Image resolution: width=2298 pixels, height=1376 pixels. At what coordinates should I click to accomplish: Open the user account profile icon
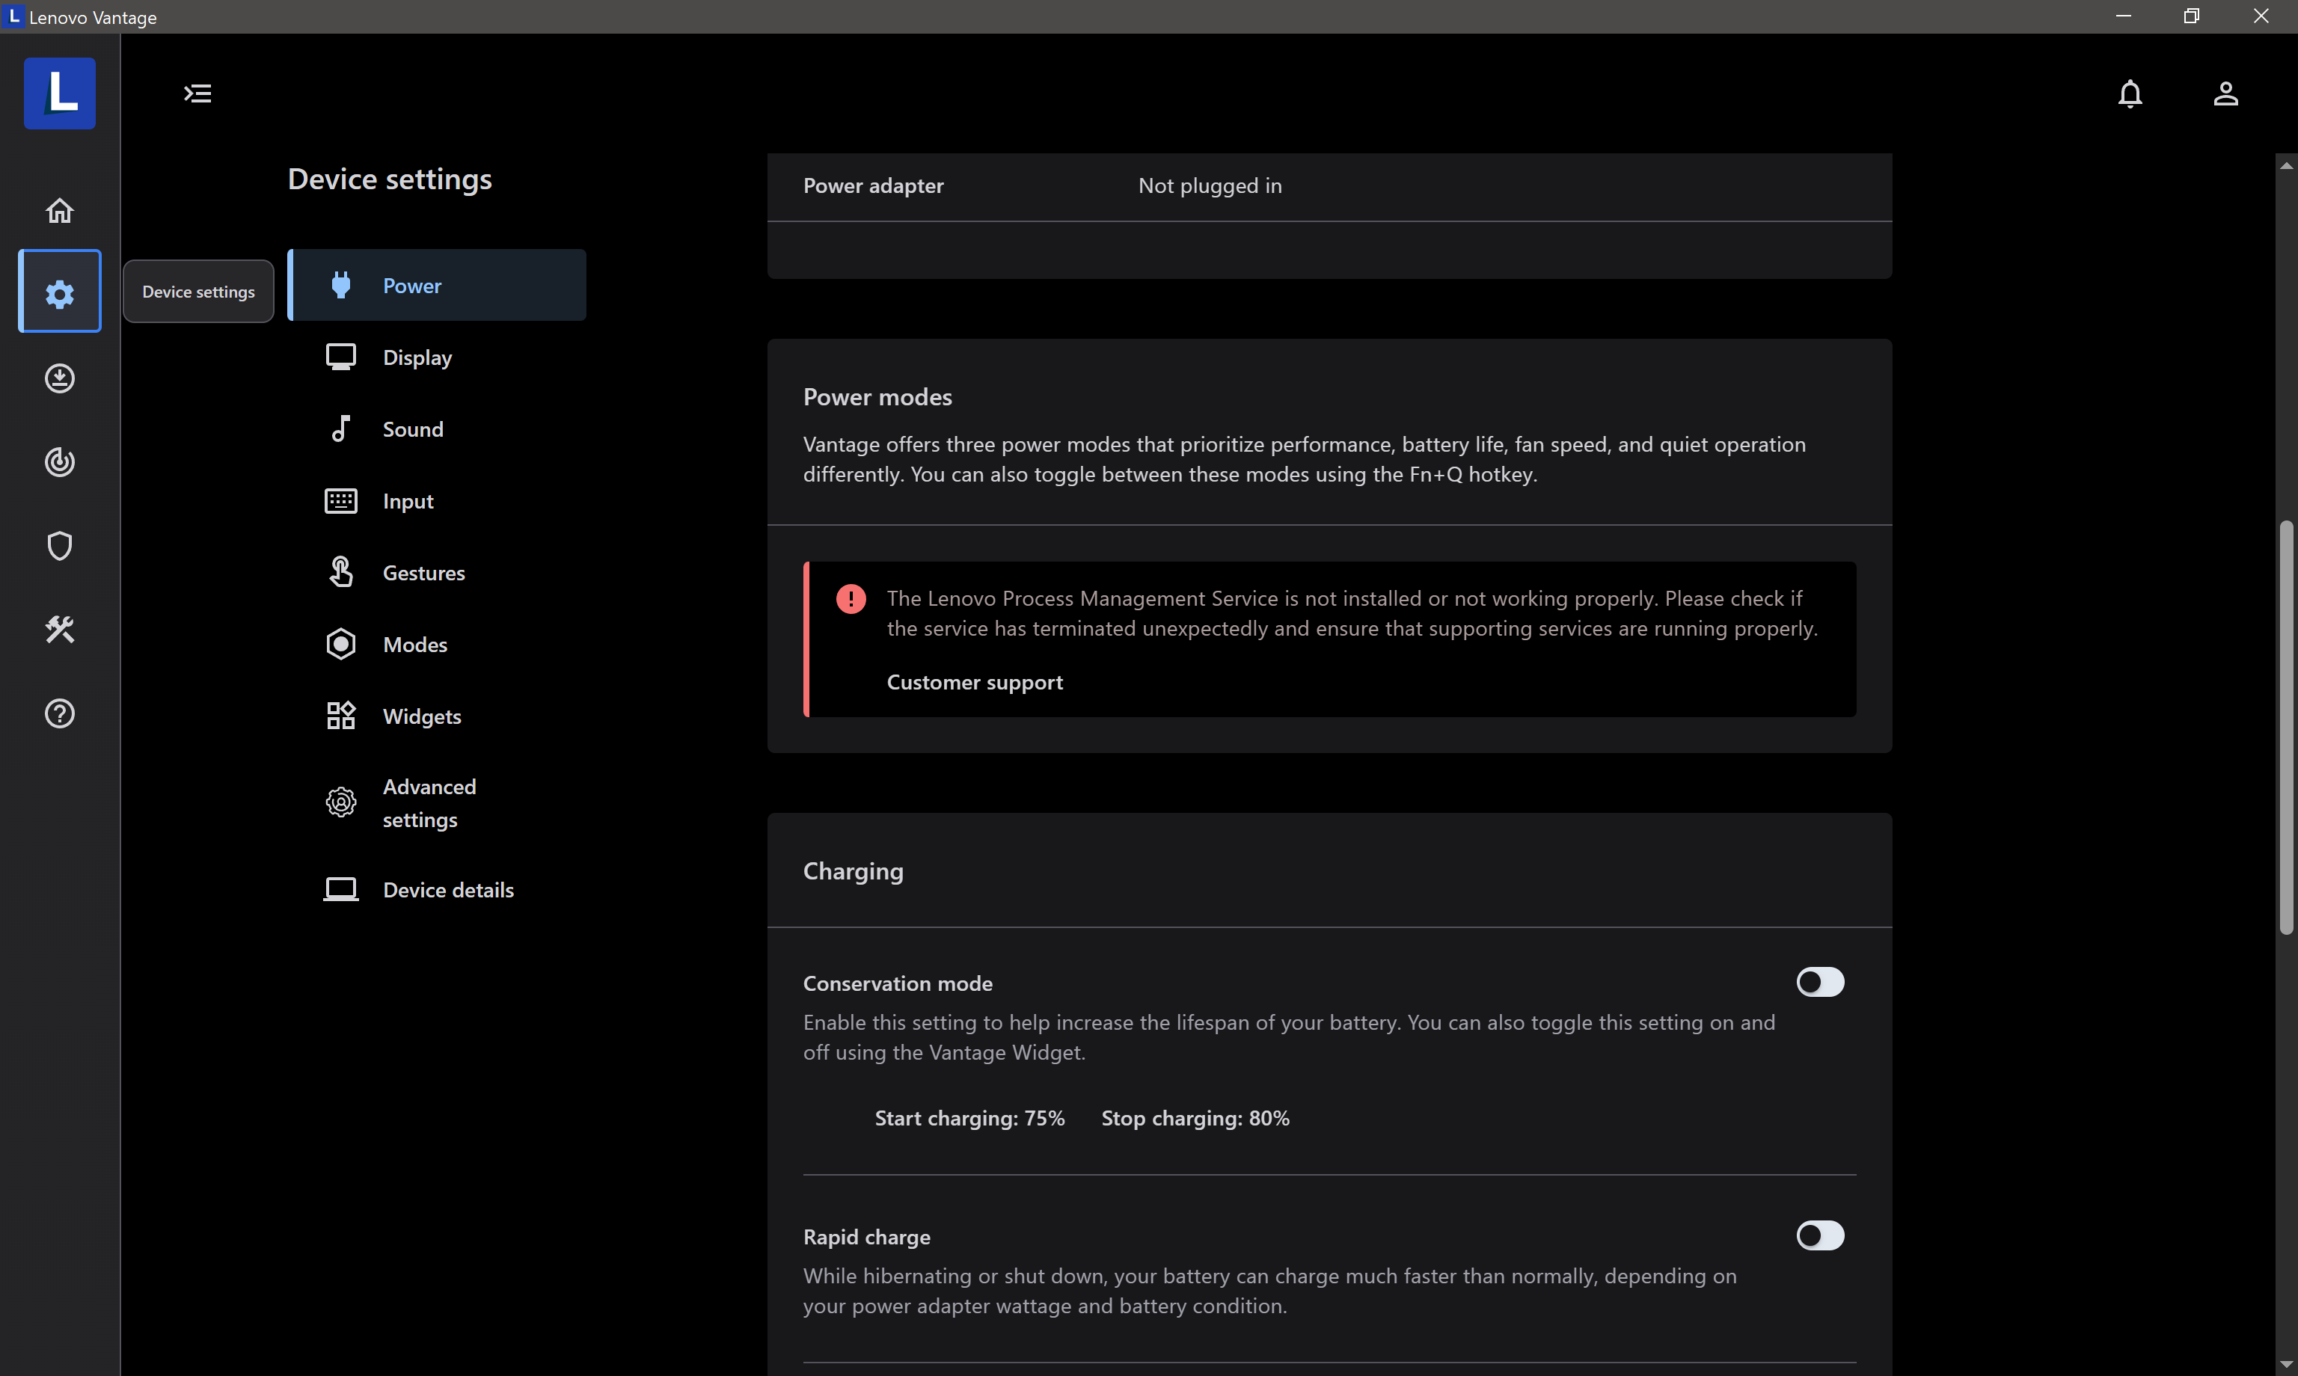coord(2225,93)
